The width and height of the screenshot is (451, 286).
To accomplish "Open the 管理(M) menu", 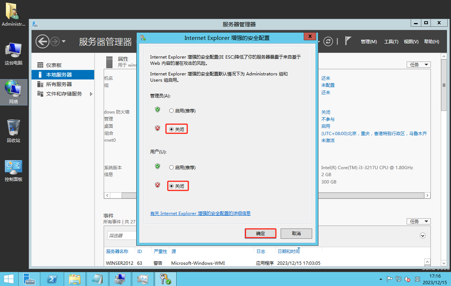I will point(369,42).
